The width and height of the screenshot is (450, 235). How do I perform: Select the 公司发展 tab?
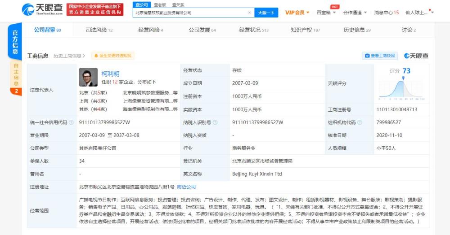pos(202,30)
